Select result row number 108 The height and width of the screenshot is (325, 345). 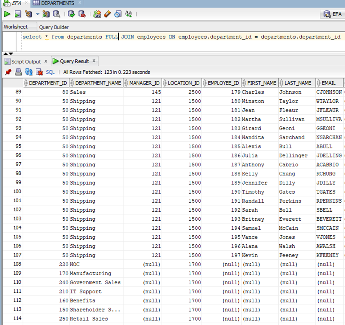click(13, 264)
